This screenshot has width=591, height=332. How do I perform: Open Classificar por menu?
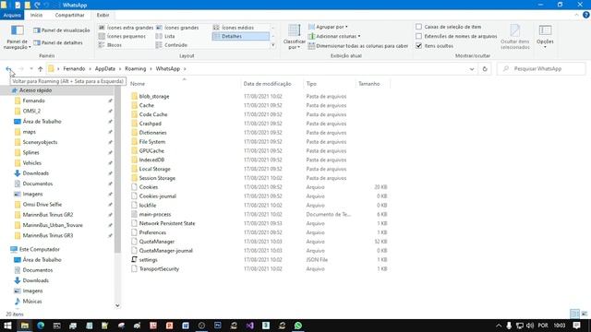coord(294,37)
